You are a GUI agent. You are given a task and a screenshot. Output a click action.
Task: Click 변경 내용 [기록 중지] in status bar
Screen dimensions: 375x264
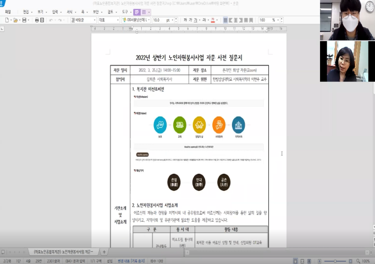131,261
